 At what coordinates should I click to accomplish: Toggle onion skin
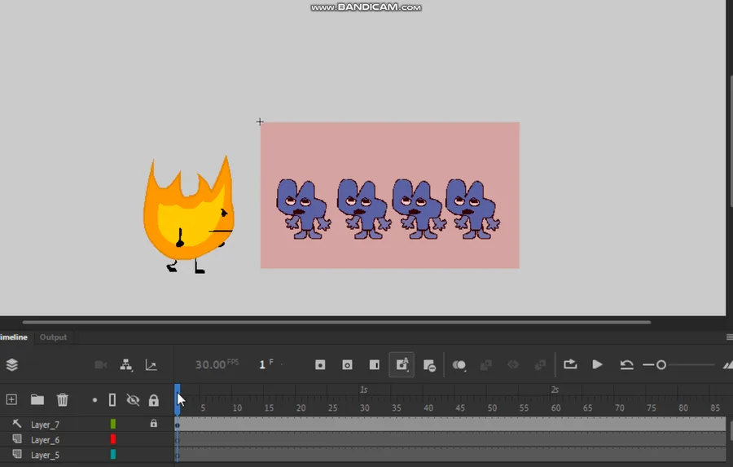[459, 365]
